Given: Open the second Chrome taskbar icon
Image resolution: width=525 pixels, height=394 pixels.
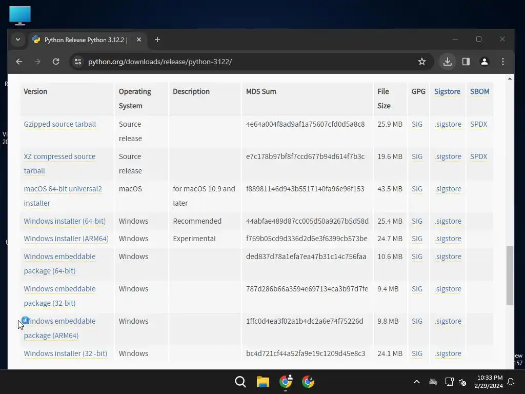Looking at the screenshot, I should coord(308,382).
